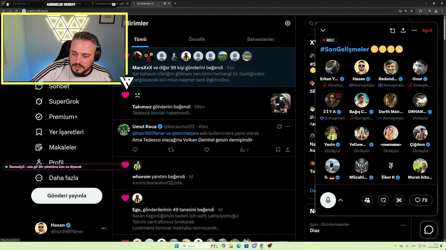Leave the Space with Ayrıl
Viewport: 446px width, 250px height.
[427, 30]
